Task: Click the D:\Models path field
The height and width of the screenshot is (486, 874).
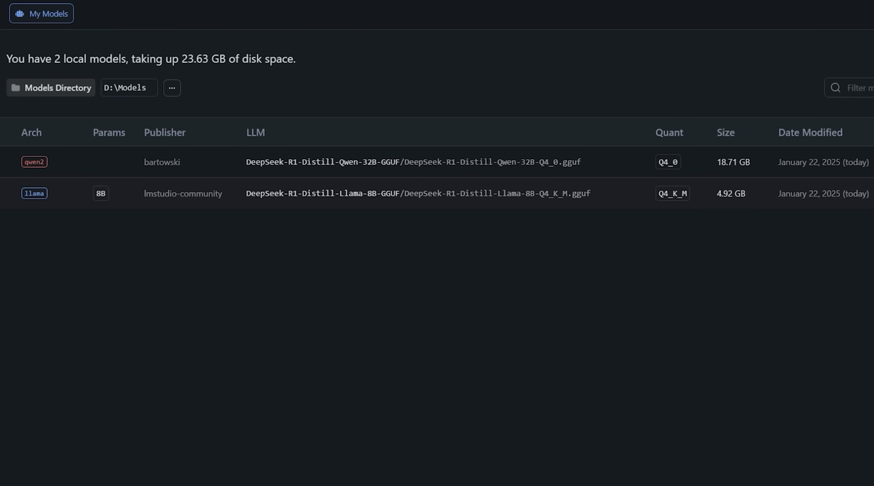Action: (x=129, y=87)
